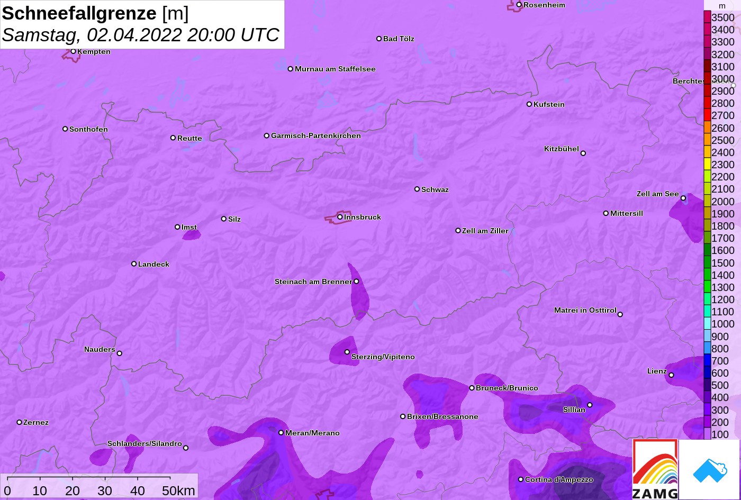Image resolution: width=741 pixels, height=500 pixels.
Task: Click the Silz map marker
Action: pyautogui.click(x=224, y=219)
